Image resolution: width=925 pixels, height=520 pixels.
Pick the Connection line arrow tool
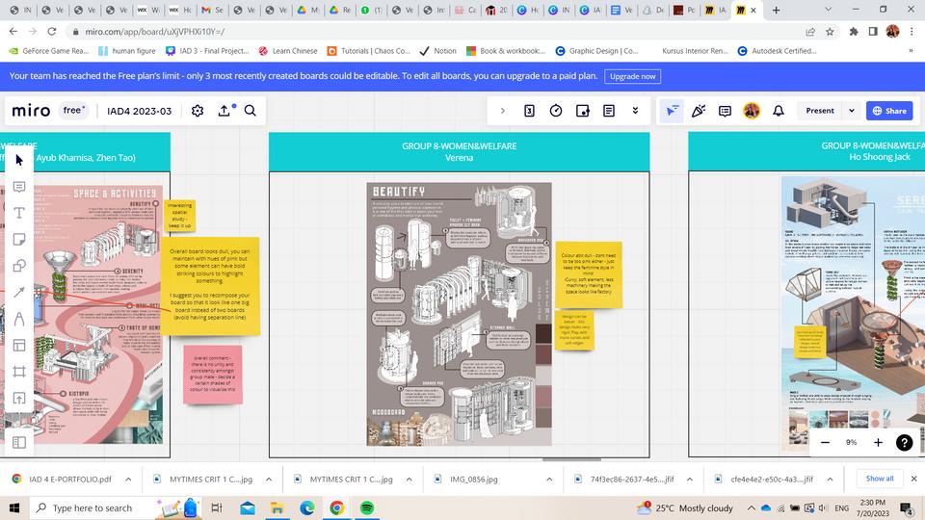point(18,293)
